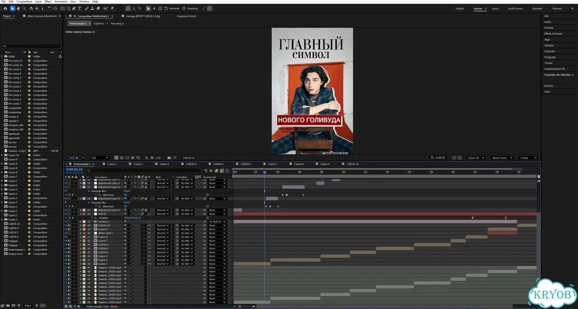Click the current time display 0:00:02:24

click(x=75, y=169)
